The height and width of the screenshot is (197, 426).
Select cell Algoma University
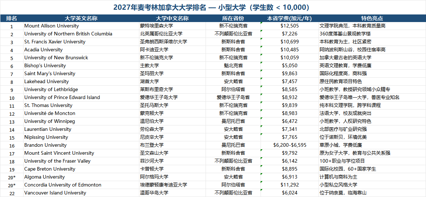[x=81, y=177]
